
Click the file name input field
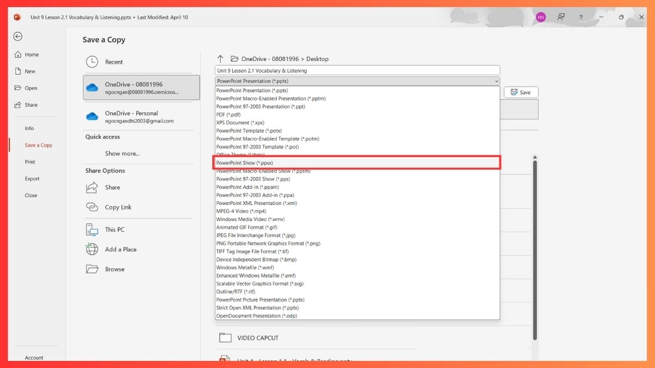(358, 70)
